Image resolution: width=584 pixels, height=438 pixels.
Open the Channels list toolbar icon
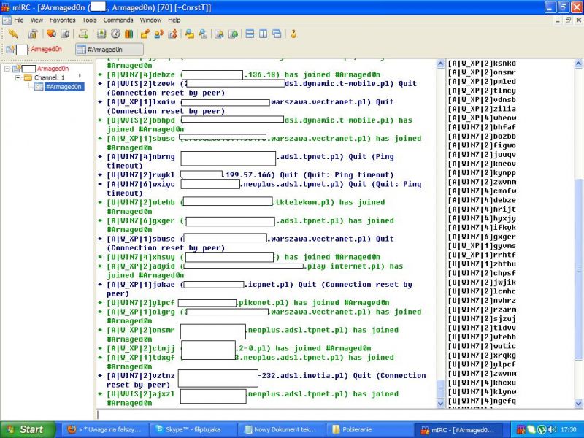coord(65,34)
